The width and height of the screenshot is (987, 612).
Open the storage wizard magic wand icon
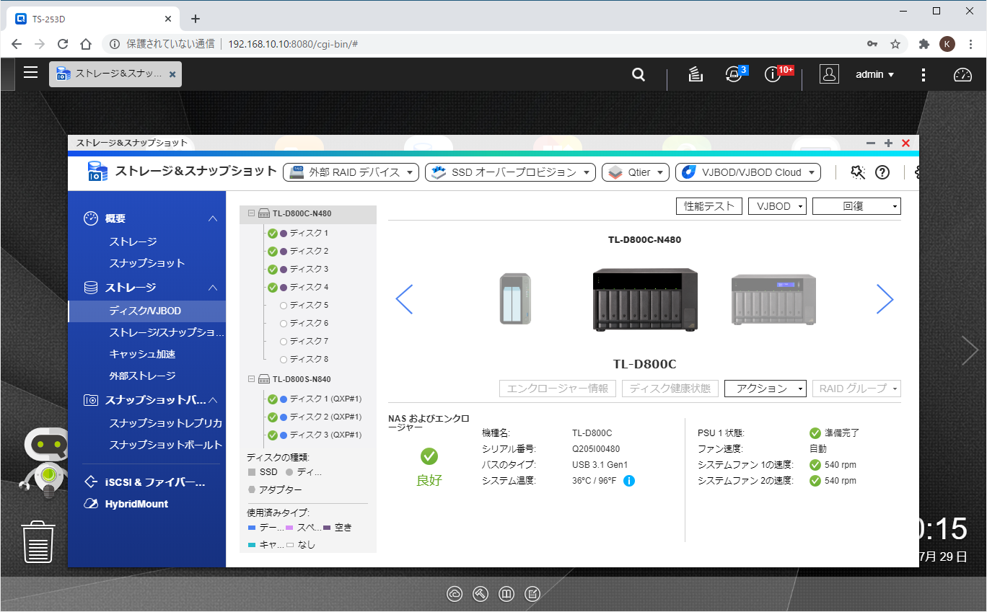(x=857, y=172)
